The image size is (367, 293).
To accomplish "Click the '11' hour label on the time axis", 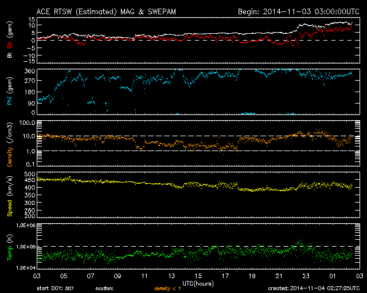I will [145, 276].
